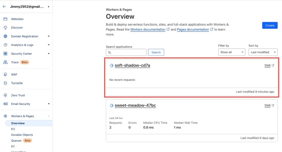Click the Jimmy2952@gmail account name

coord(27,7)
